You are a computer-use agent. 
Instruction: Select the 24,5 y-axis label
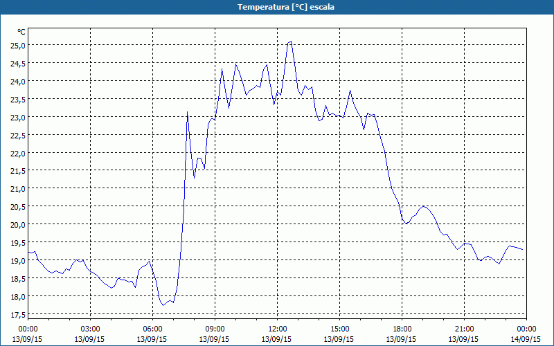(x=18, y=63)
